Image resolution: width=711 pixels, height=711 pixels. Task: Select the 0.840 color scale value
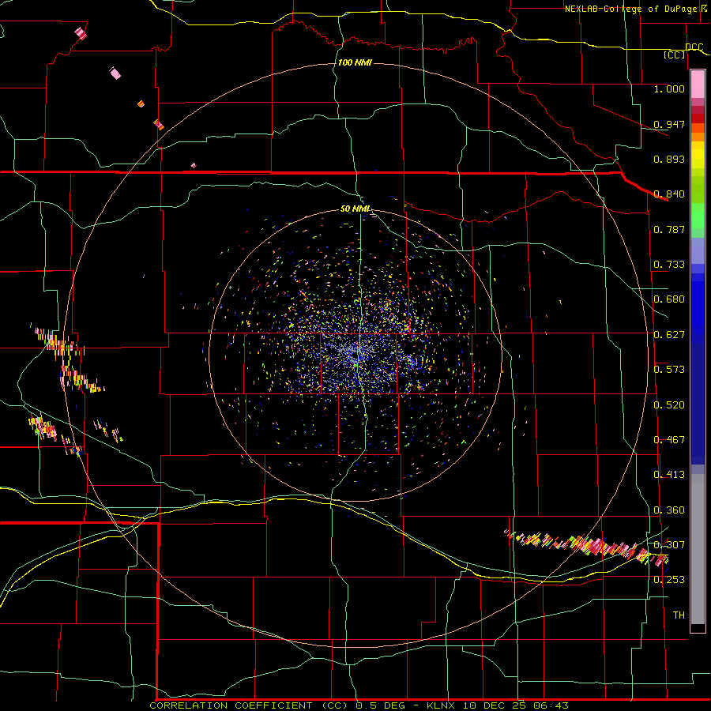point(669,194)
